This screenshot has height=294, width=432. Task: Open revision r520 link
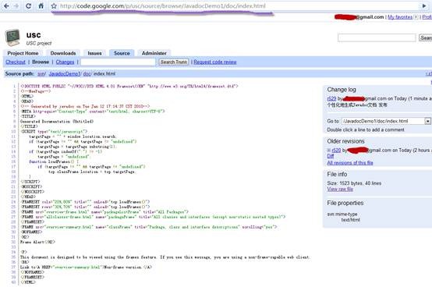click(336, 151)
